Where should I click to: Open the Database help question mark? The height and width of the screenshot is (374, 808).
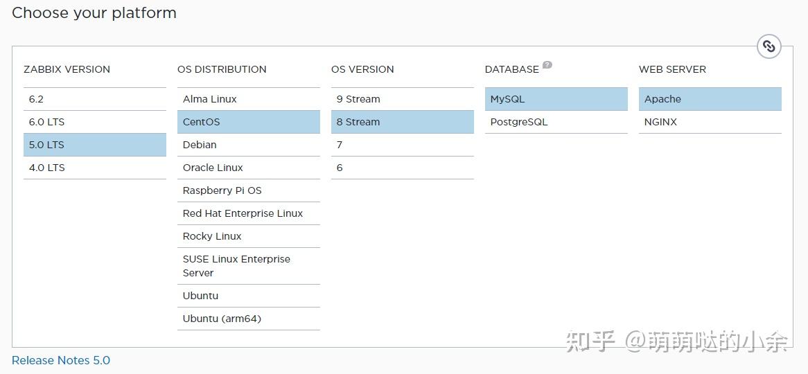[547, 65]
